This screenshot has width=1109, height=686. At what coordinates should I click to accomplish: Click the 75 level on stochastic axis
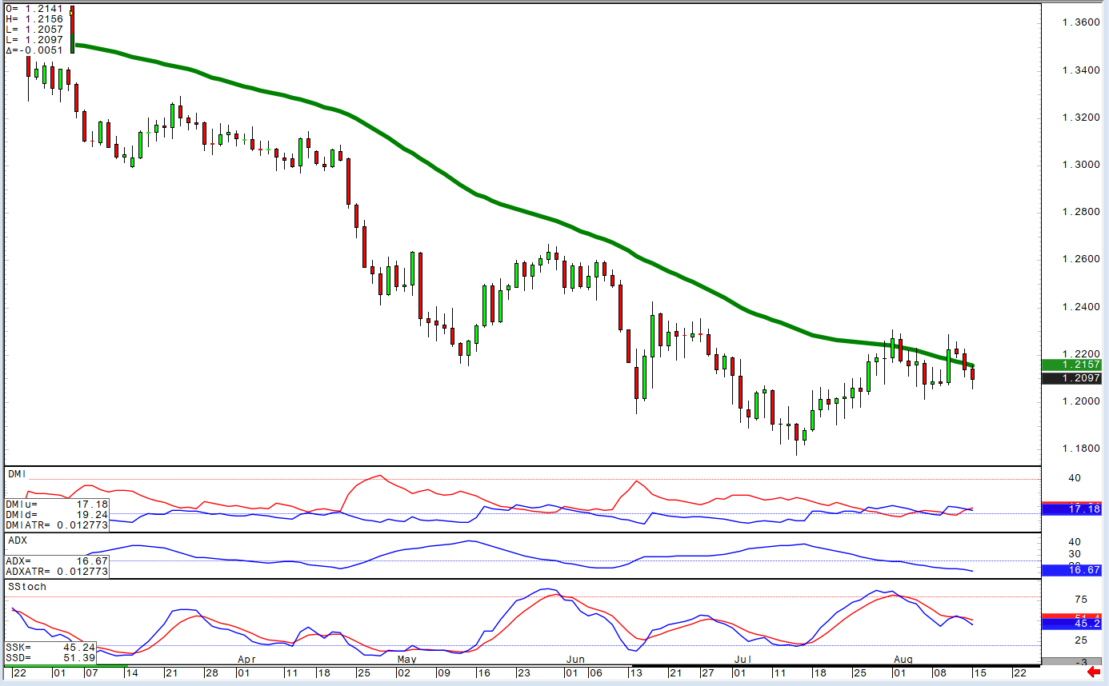(x=1080, y=600)
